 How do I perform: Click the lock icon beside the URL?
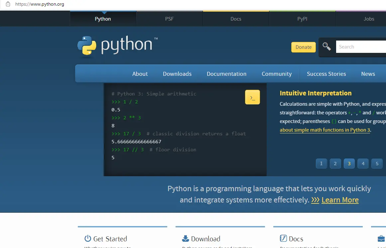point(8,4)
